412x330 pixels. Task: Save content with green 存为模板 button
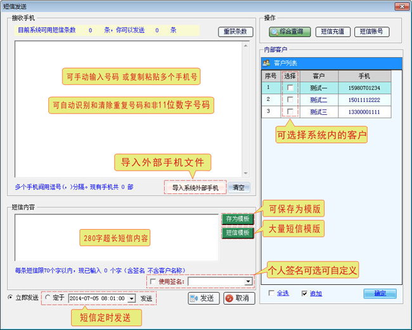[x=237, y=219]
